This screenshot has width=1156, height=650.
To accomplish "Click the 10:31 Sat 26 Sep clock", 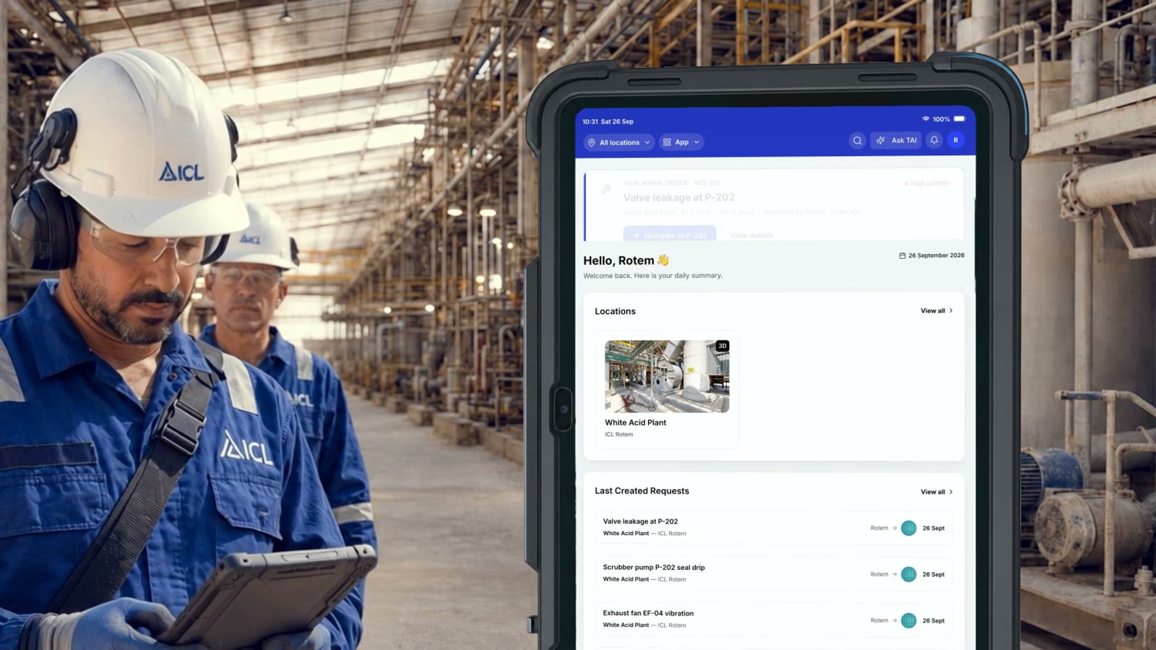I will [x=608, y=121].
